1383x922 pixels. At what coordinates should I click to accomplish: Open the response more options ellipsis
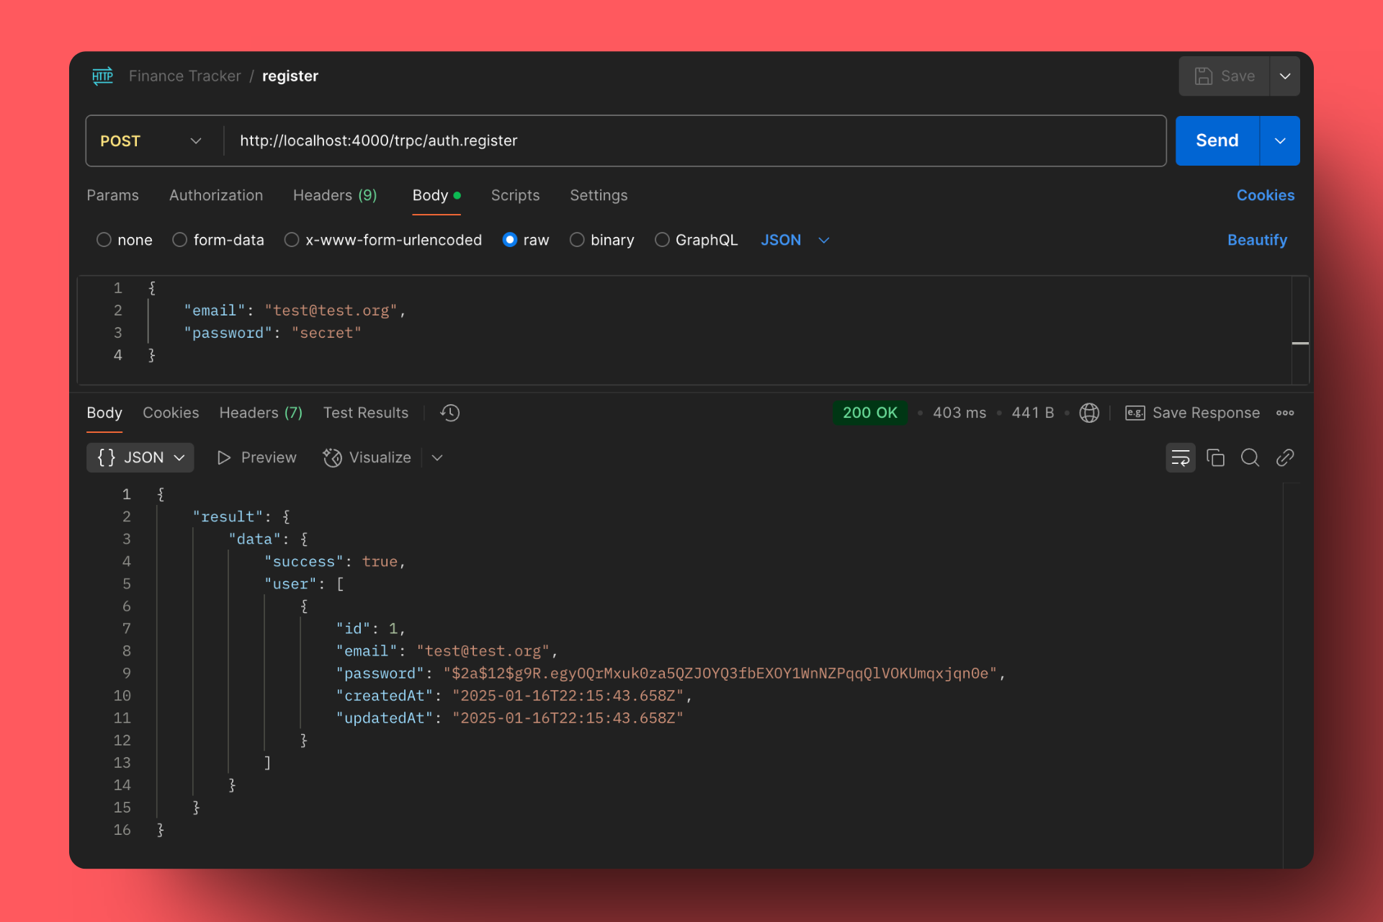1285,413
